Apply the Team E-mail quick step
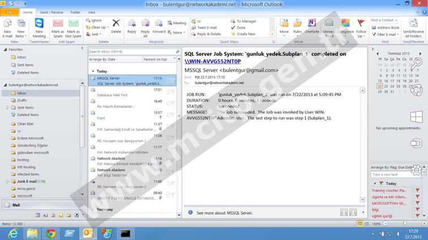The image size is (428, 240). coord(204,28)
